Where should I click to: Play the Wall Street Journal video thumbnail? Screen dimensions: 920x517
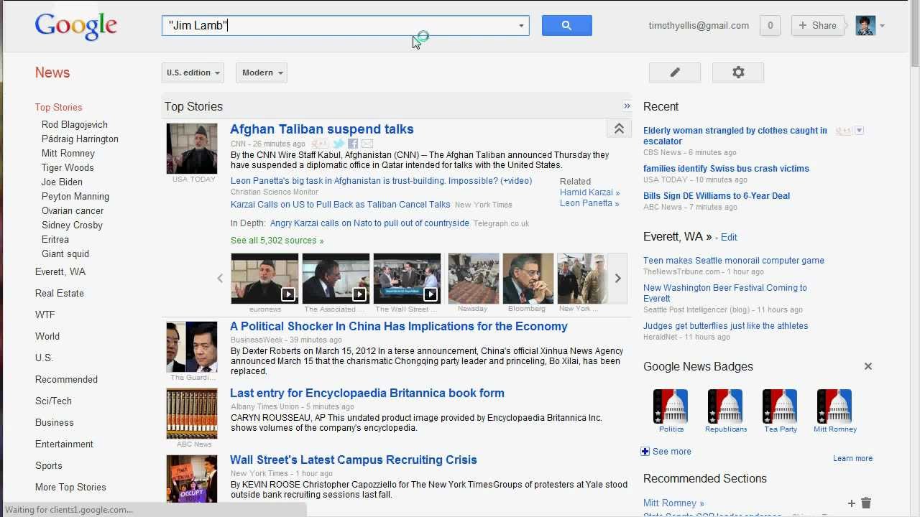pos(407,279)
